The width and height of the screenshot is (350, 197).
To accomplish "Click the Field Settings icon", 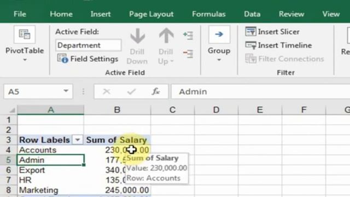I will tap(62, 59).
